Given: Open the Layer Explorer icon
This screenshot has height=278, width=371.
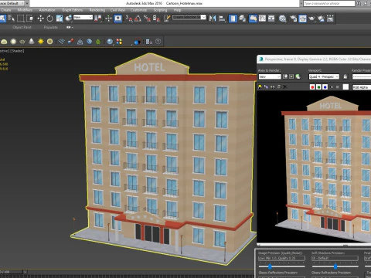Looking at the screenshot, I should click(242, 19).
